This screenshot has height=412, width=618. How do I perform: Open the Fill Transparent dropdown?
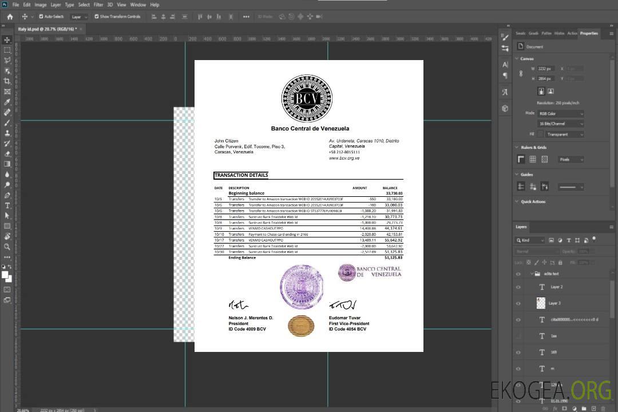[x=564, y=134]
